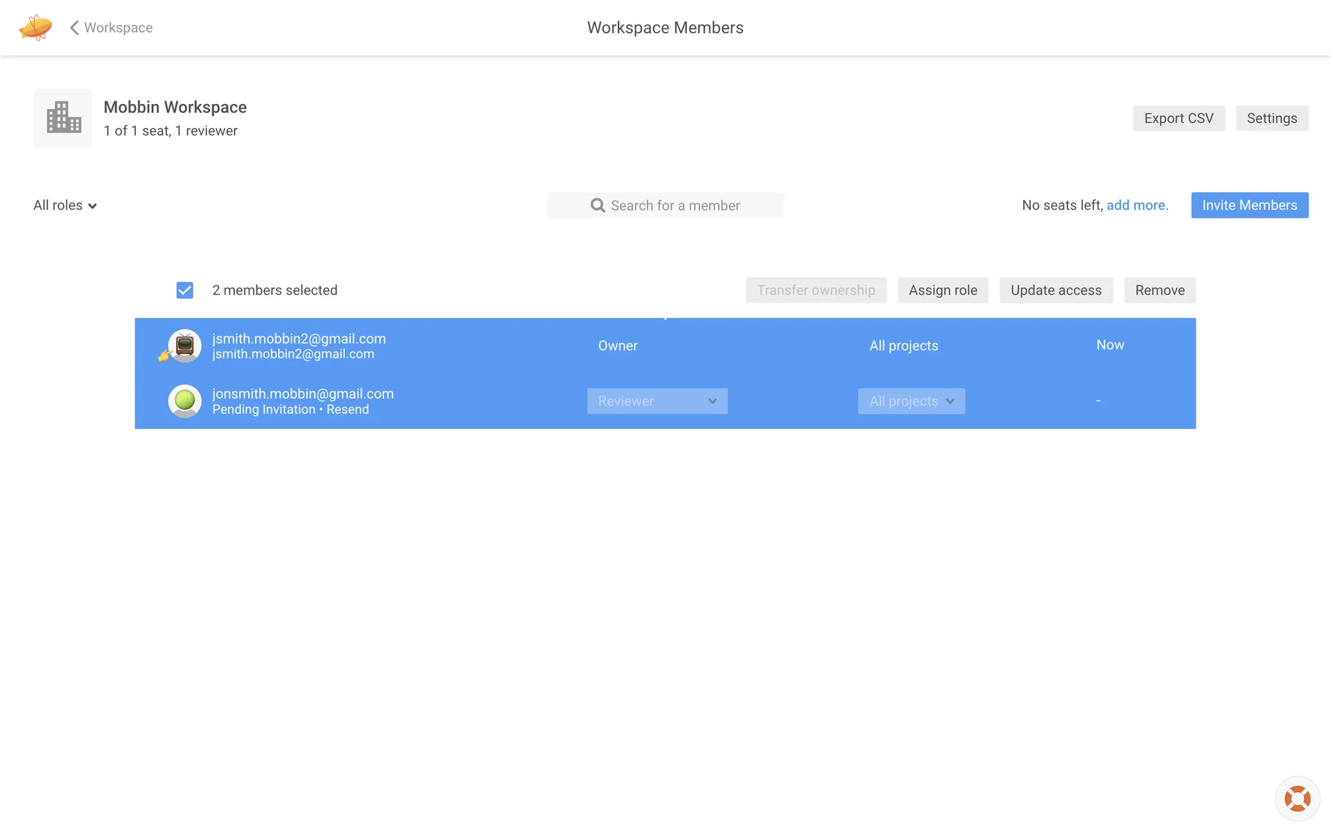The image size is (1331, 832).
Task: Click the Assign role button
Action: [943, 291]
